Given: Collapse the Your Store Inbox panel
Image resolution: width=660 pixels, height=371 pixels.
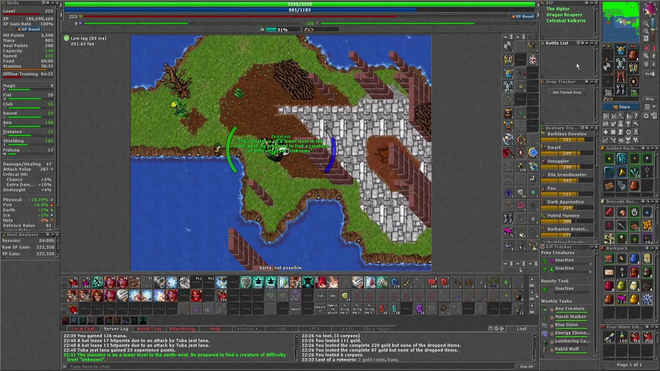Looking at the screenshot, I should click(x=653, y=327).
